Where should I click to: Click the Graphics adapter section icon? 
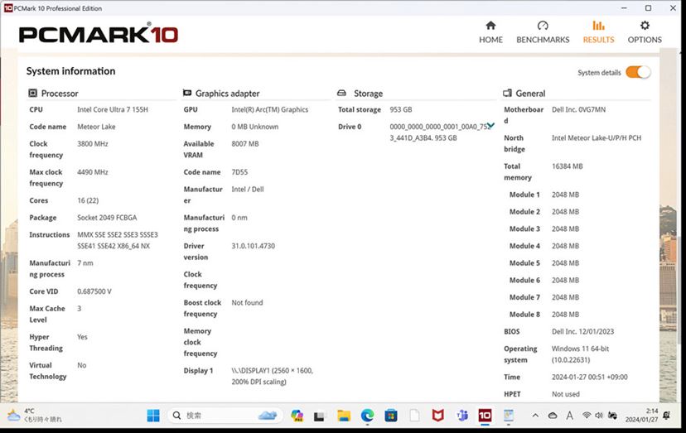click(187, 93)
